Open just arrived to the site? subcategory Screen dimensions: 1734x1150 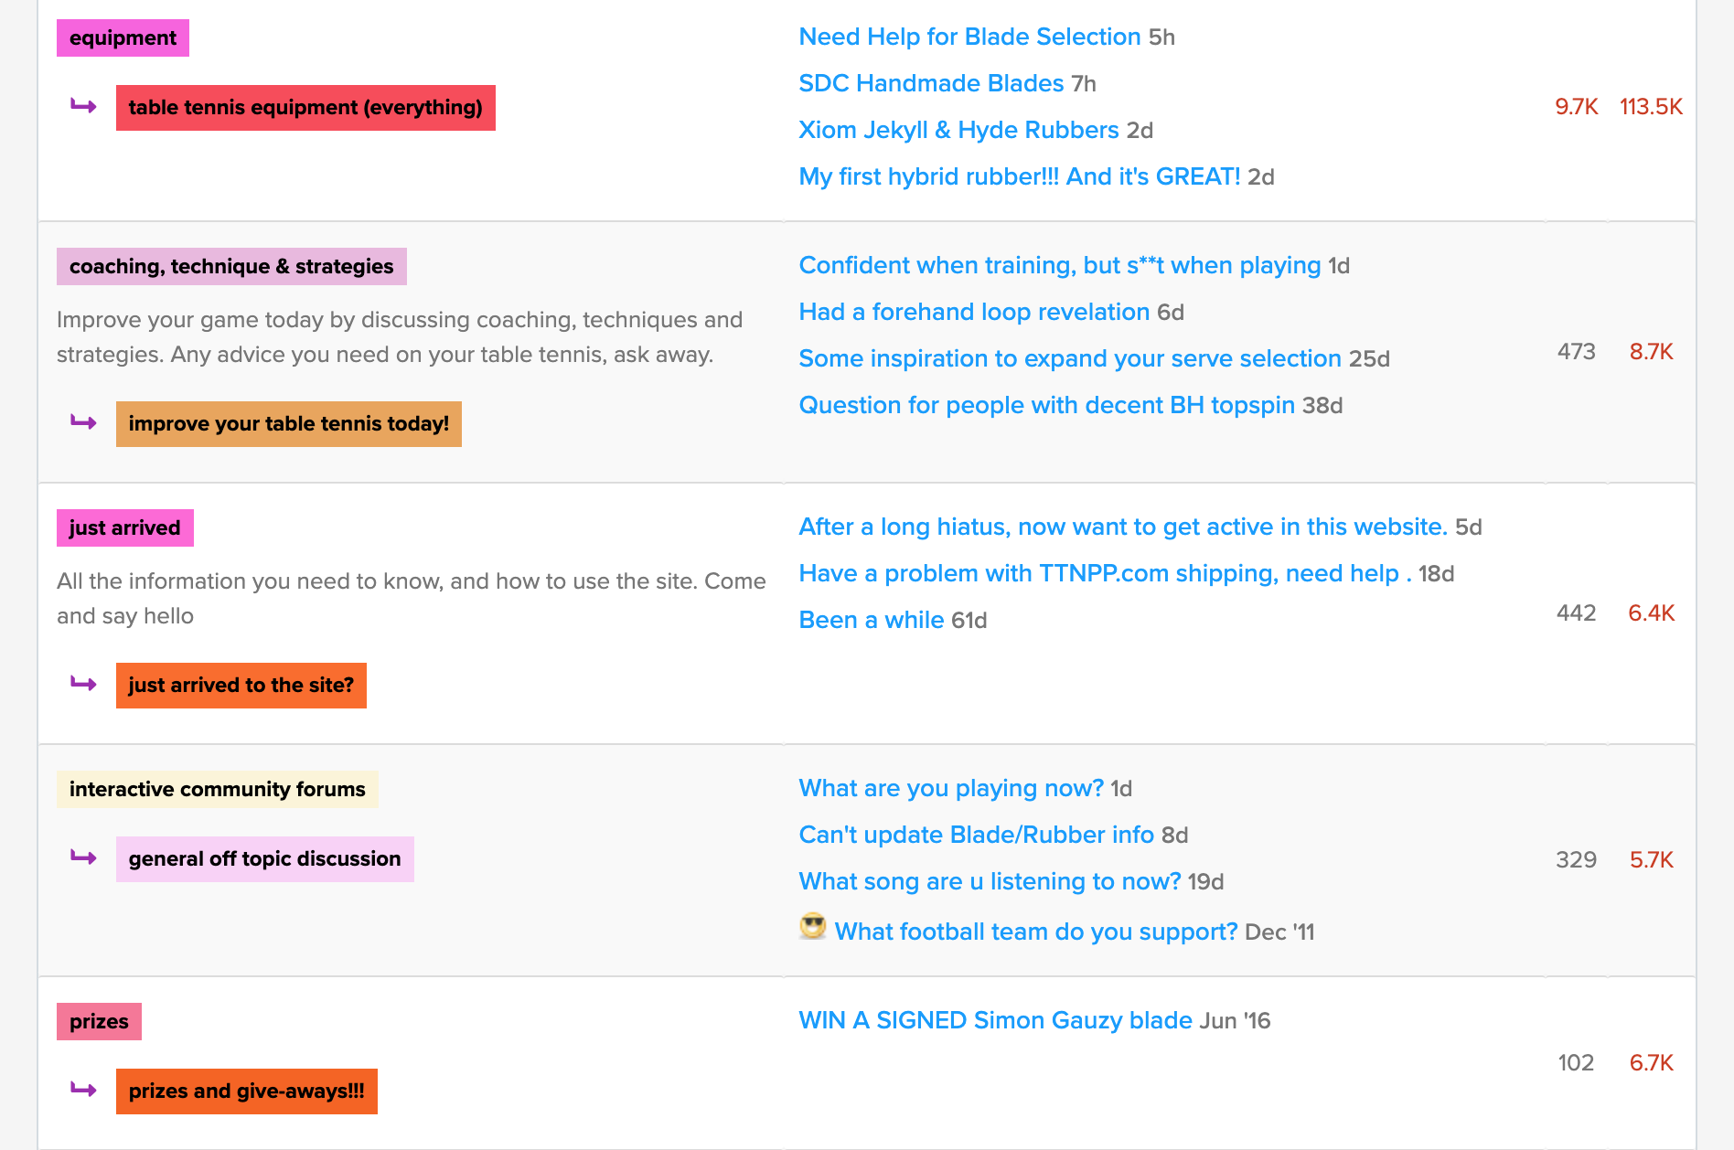[x=241, y=686]
